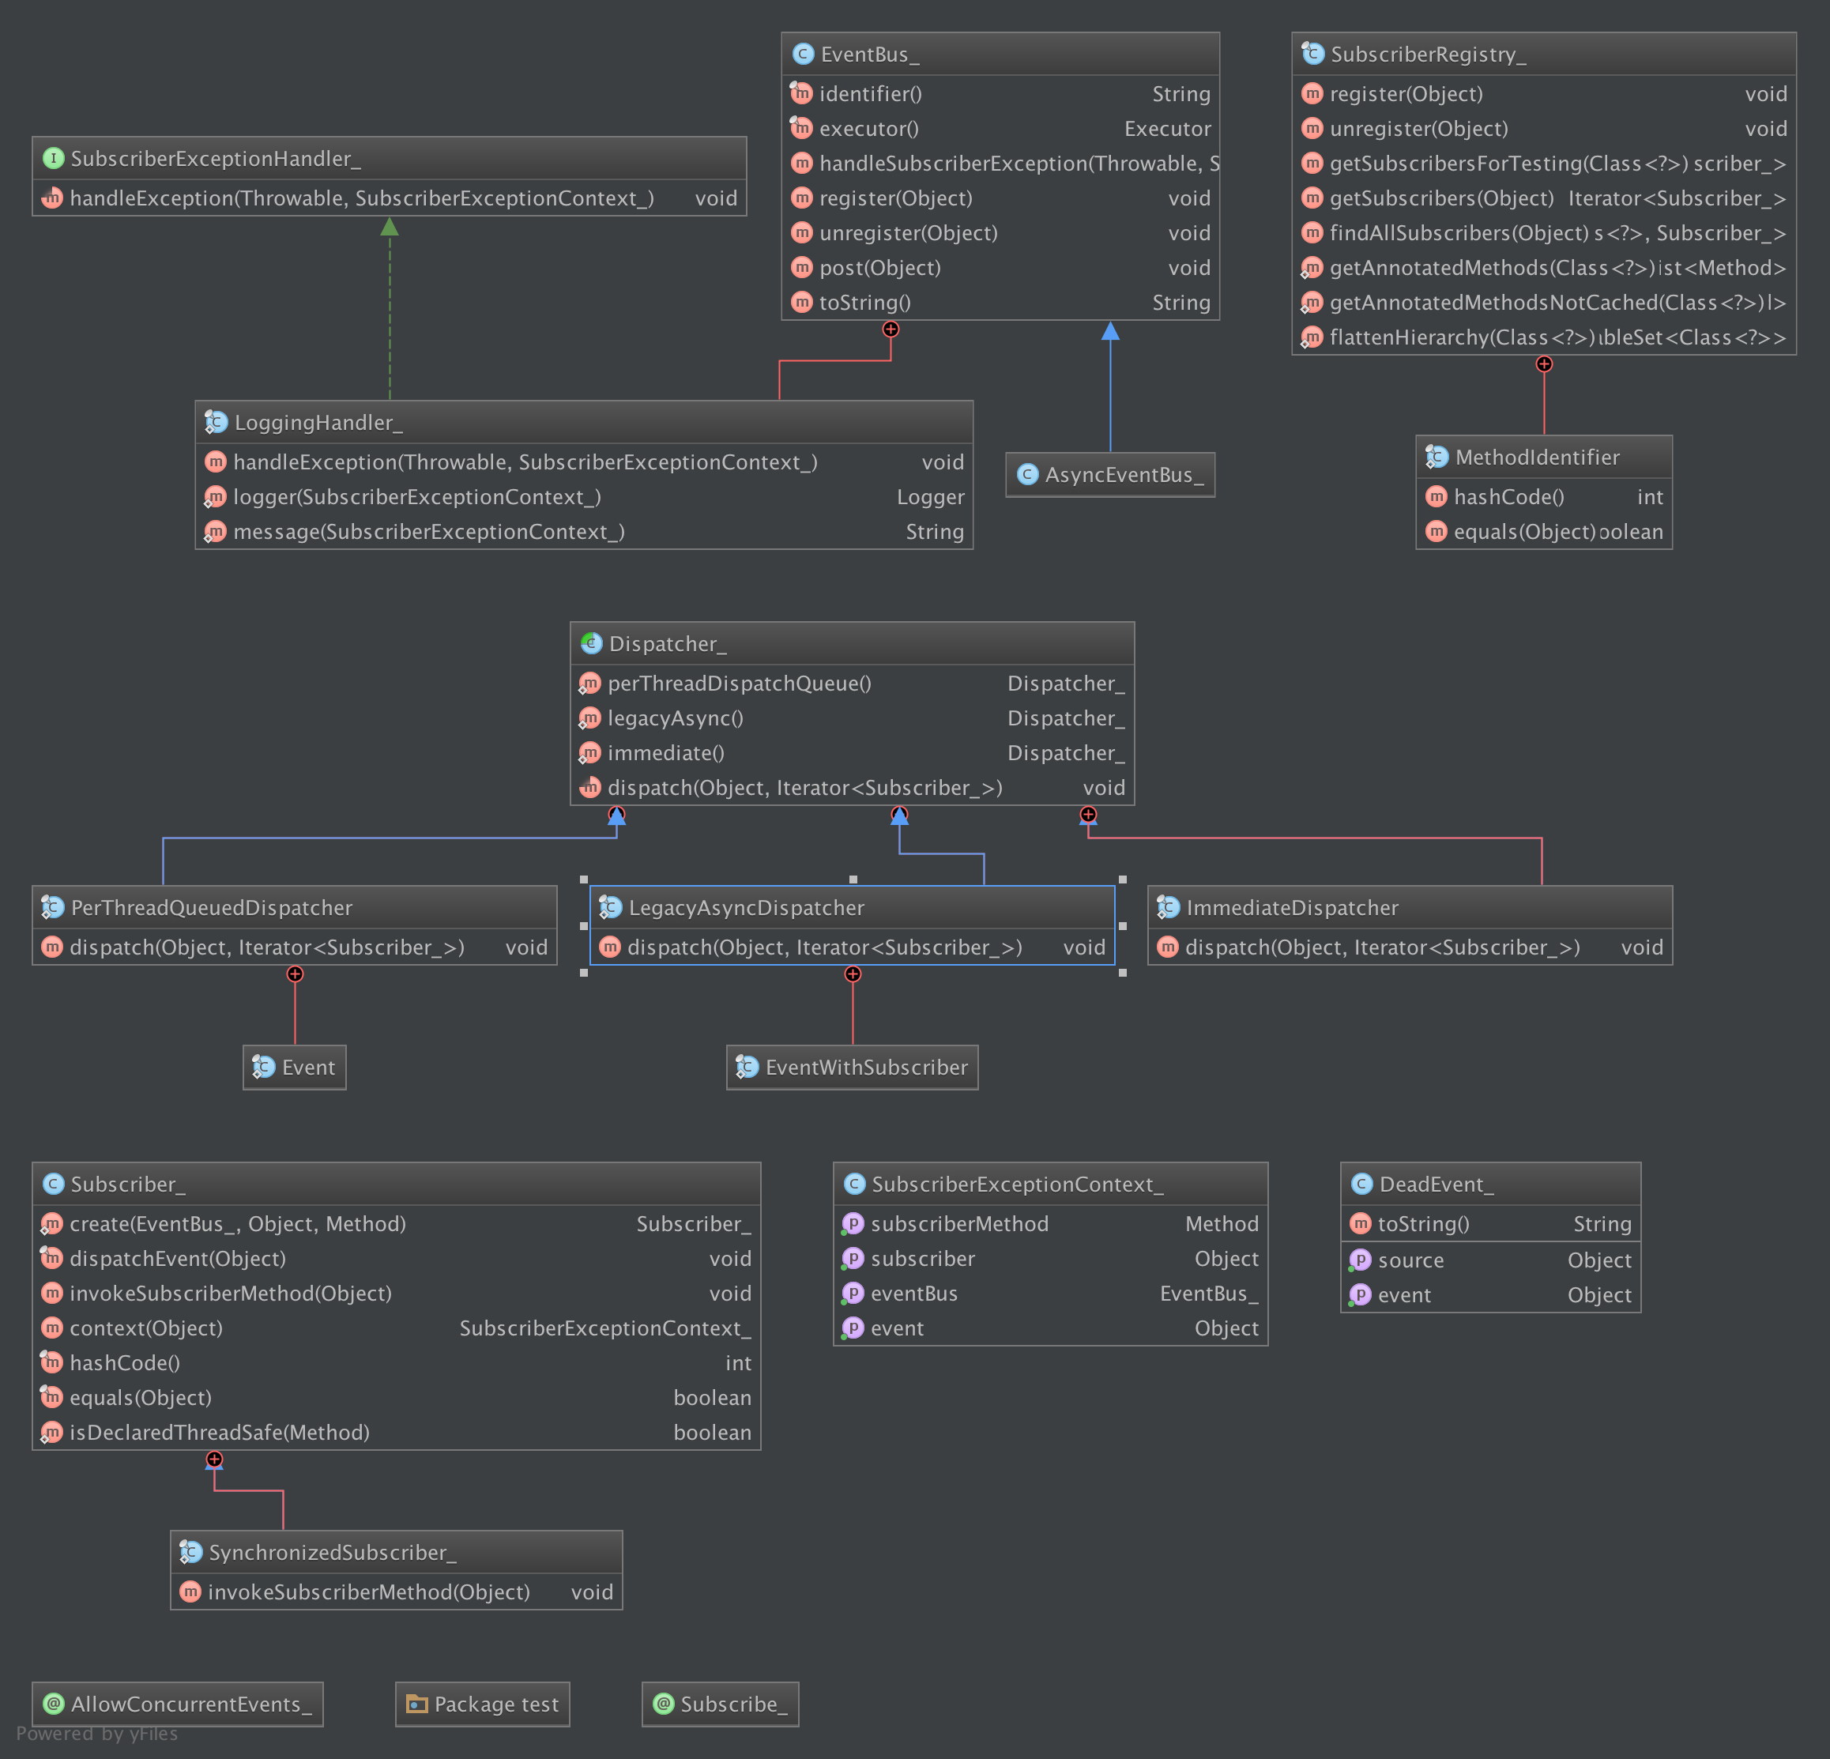1830x1759 pixels.
Task: Select the EventWithSubscriber node
Action: tap(853, 1067)
